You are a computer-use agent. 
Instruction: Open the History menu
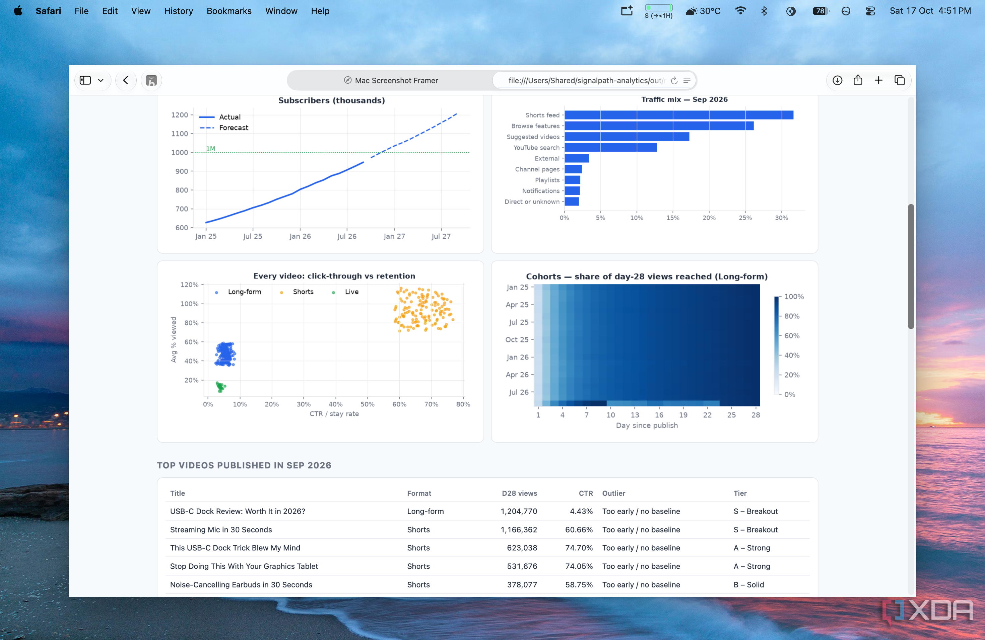(x=178, y=11)
